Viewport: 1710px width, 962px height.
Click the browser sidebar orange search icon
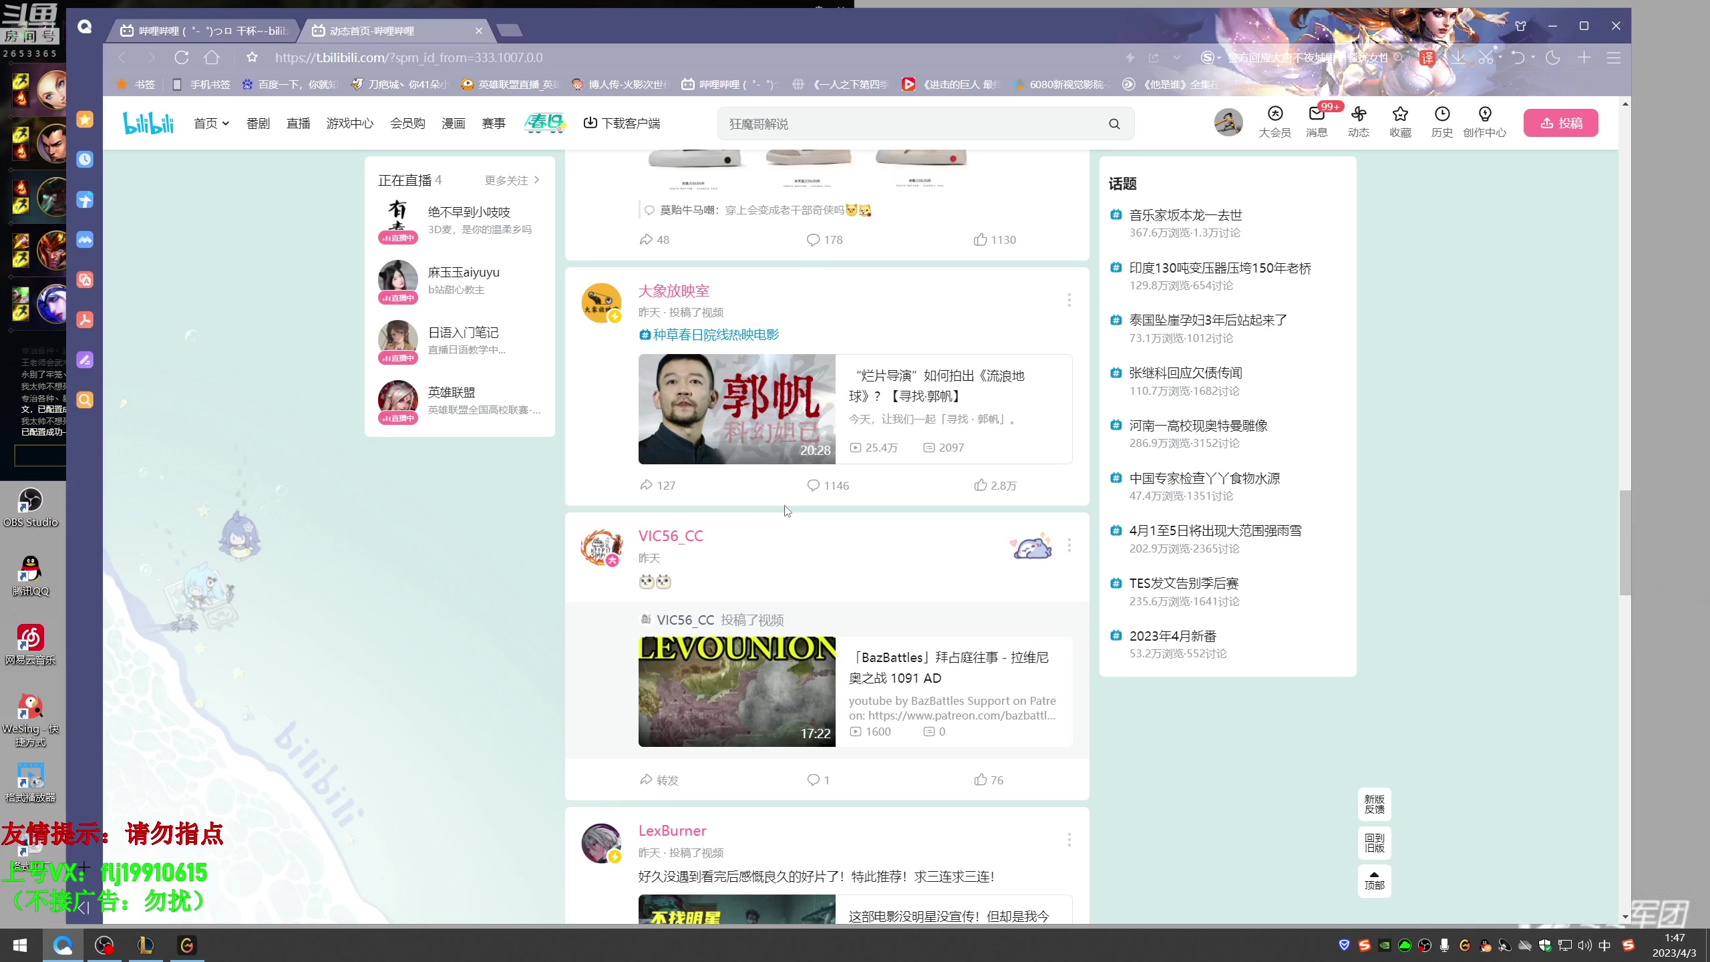pyautogui.click(x=85, y=400)
